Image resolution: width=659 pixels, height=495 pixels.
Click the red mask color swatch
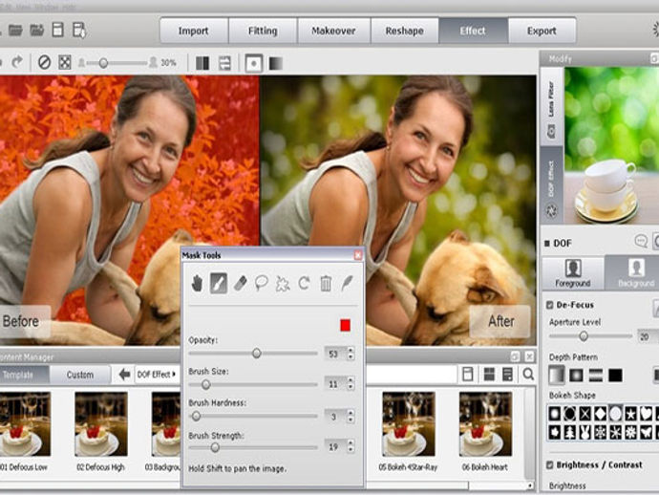coord(345,325)
